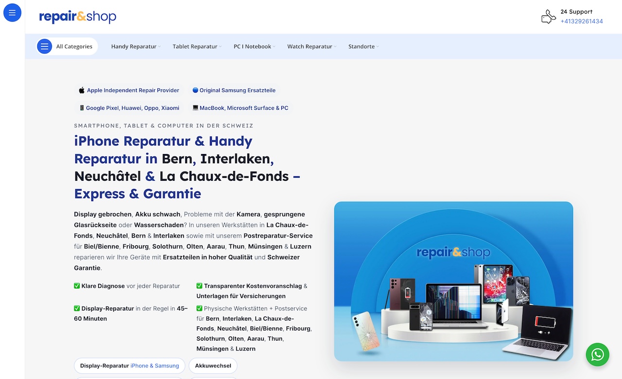Click the phone support icon near 24 Support

point(548,16)
